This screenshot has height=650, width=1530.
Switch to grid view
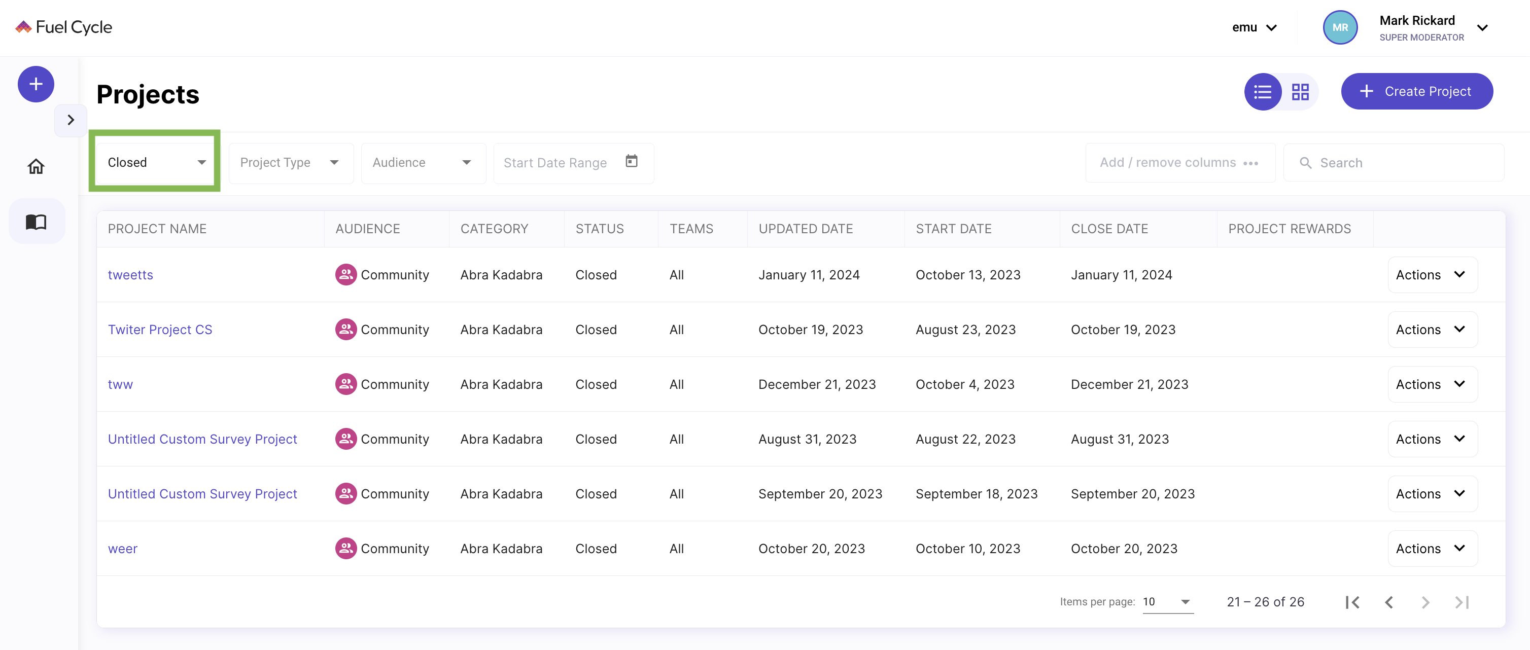[x=1300, y=92]
